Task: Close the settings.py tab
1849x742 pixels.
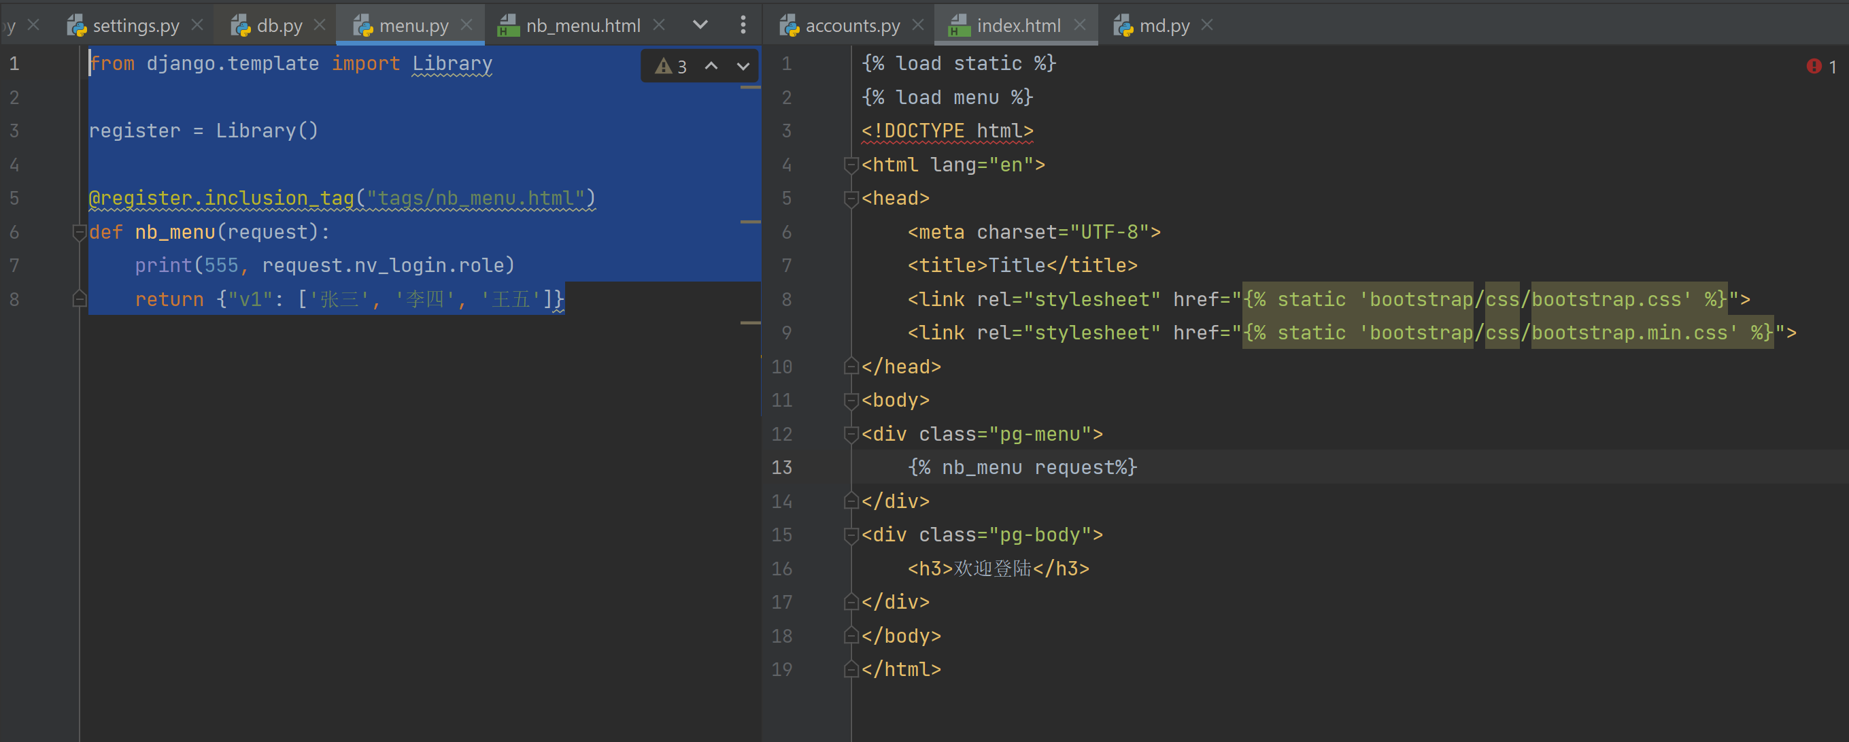Action: [197, 25]
